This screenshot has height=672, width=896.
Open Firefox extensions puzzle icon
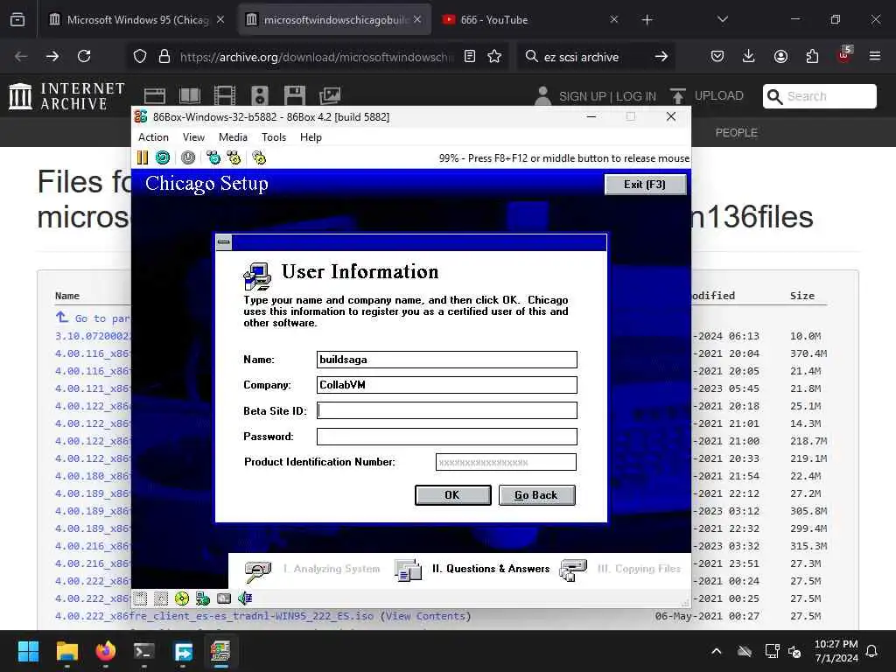click(812, 56)
